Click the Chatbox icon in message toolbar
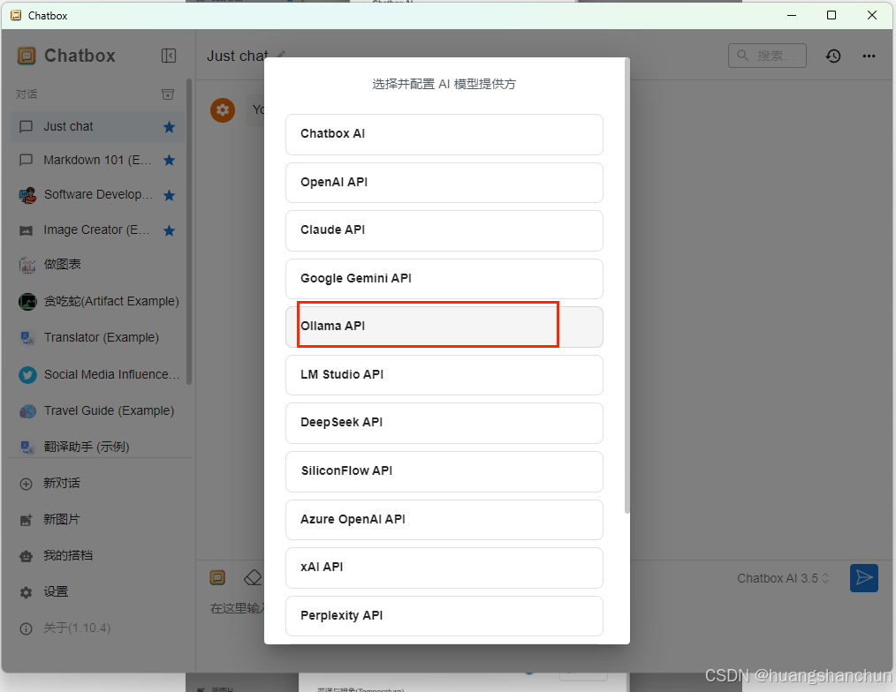This screenshot has width=896, height=692. [217, 577]
